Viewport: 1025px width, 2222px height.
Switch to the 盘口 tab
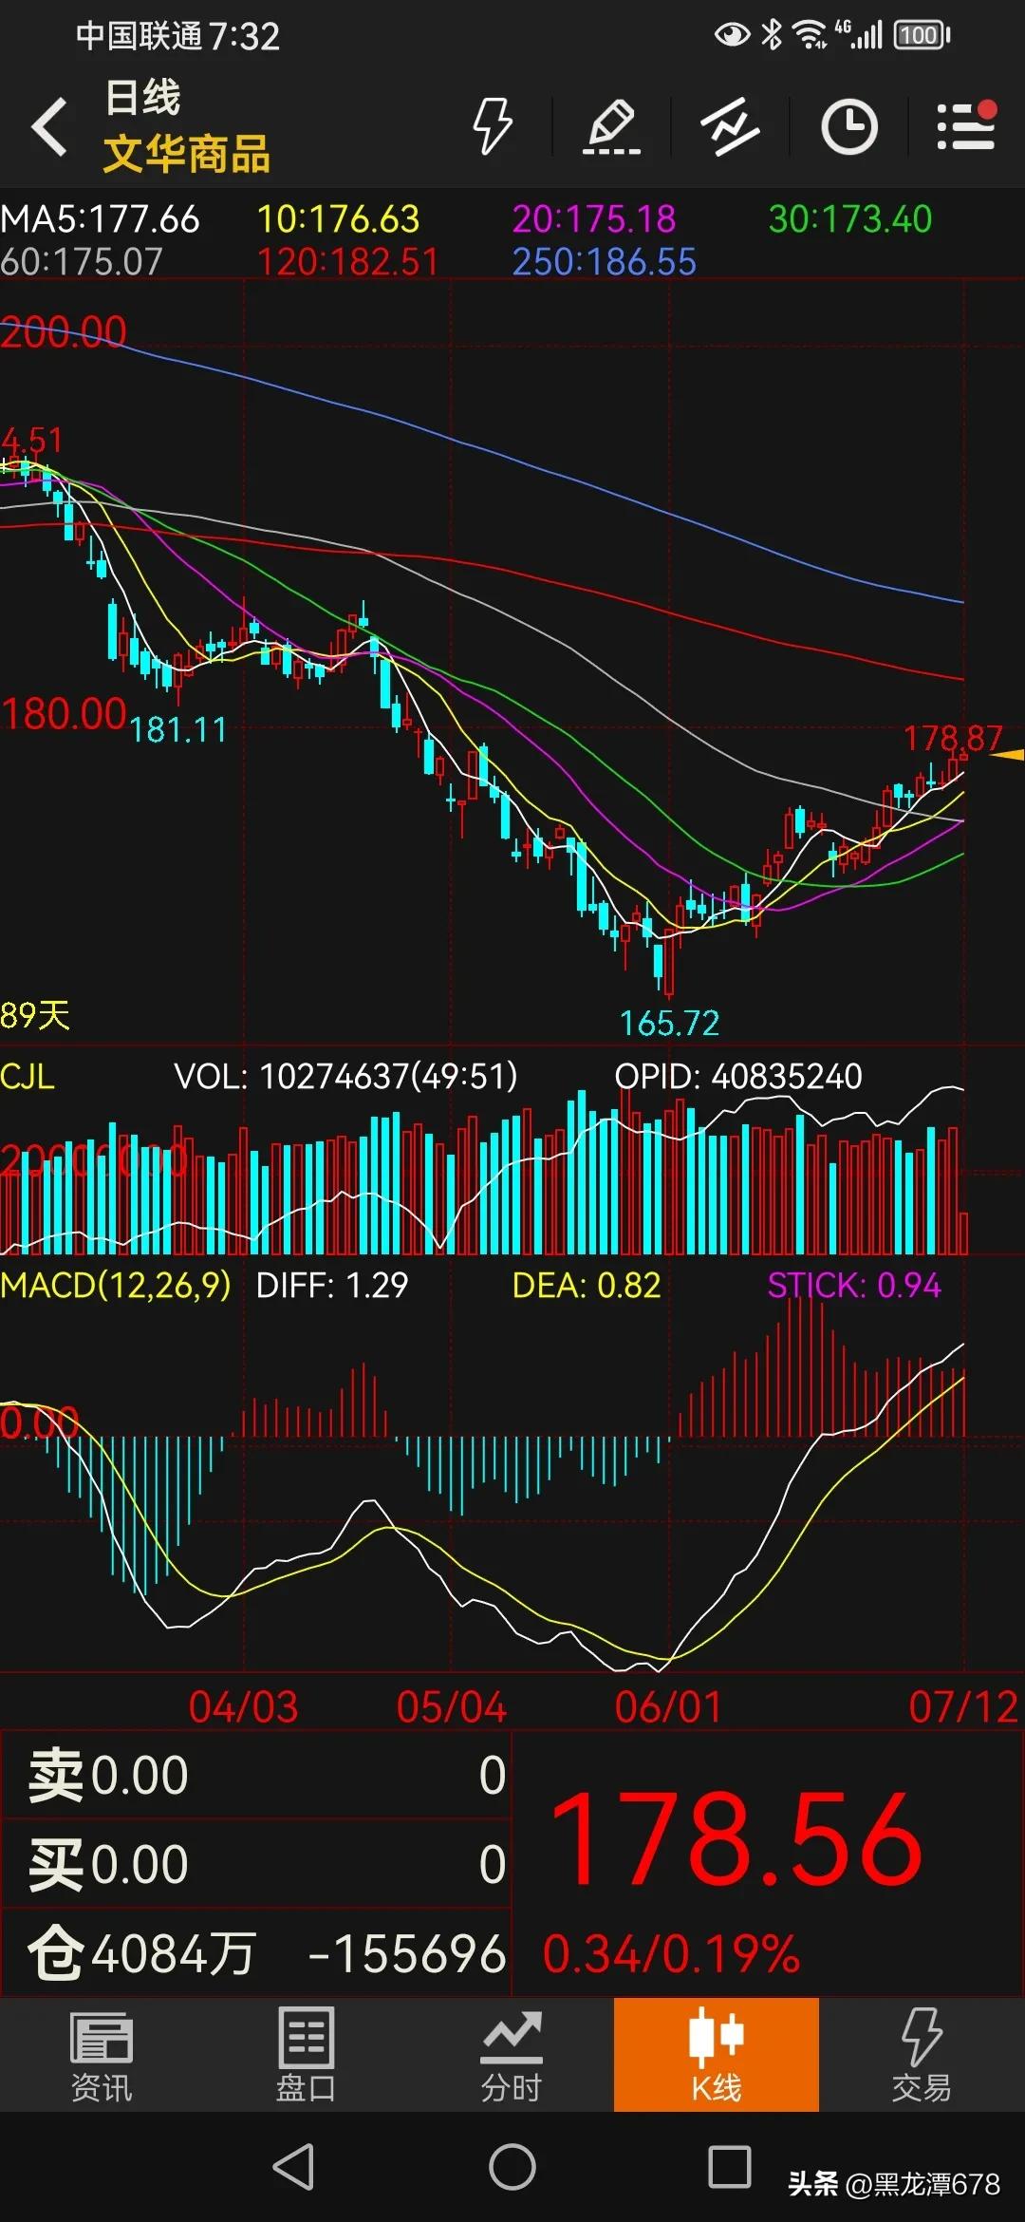pyautogui.click(x=306, y=2056)
